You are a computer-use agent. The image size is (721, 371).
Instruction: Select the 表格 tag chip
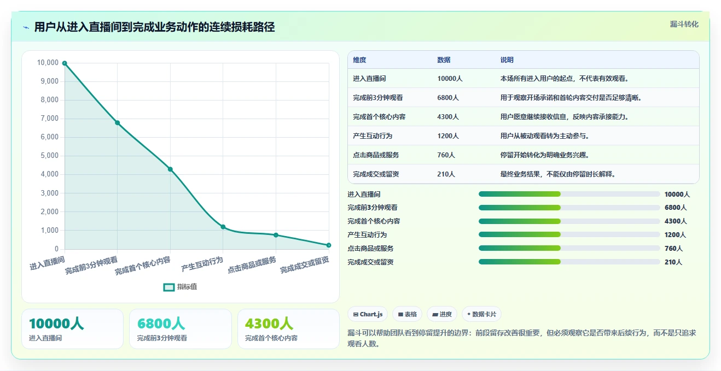click(x=408, y=314)
